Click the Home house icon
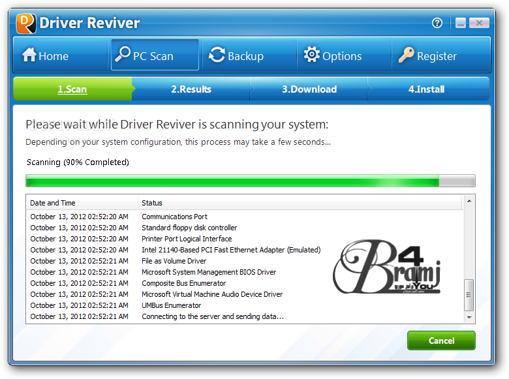Screen dimensions: 509x379 click(x=29, y=55)
